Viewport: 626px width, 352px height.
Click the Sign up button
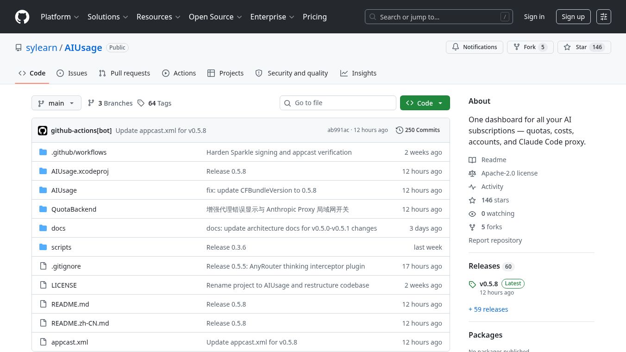point(573,17)
